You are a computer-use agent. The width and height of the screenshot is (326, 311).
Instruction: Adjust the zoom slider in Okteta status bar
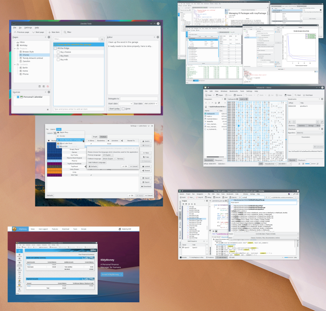pos(310,164)
